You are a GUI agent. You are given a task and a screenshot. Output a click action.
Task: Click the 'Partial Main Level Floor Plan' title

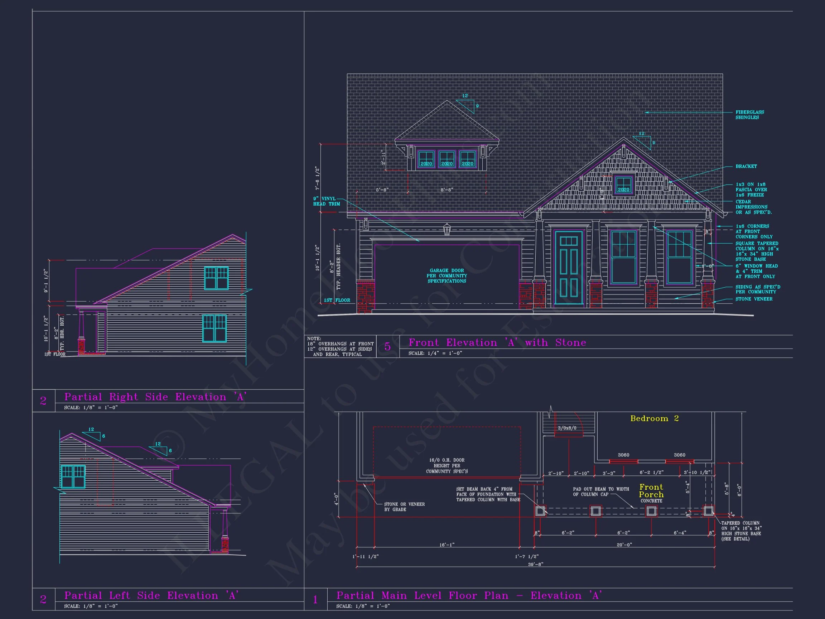pyautogui.click(x=469, y=595)
